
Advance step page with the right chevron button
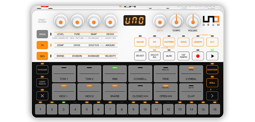tap(212, 96)
